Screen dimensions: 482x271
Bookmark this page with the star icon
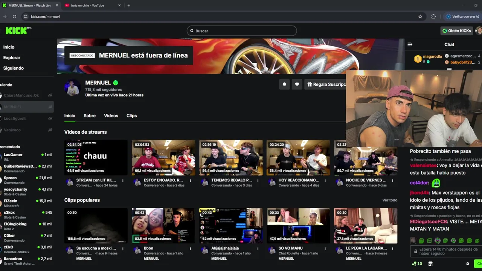tap(420, 17)
